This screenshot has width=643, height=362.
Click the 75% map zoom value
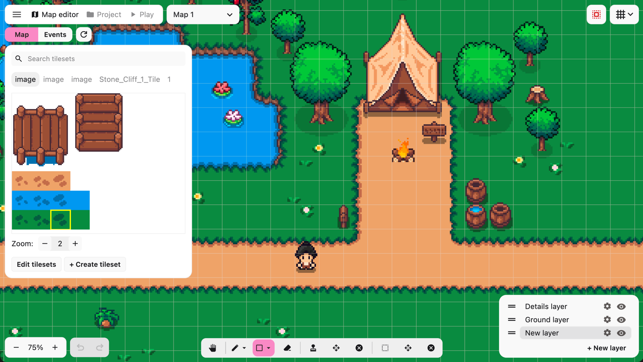(x=35, y=347)
